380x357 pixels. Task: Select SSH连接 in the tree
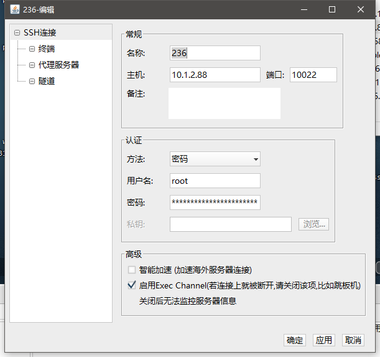pos(40,32)
